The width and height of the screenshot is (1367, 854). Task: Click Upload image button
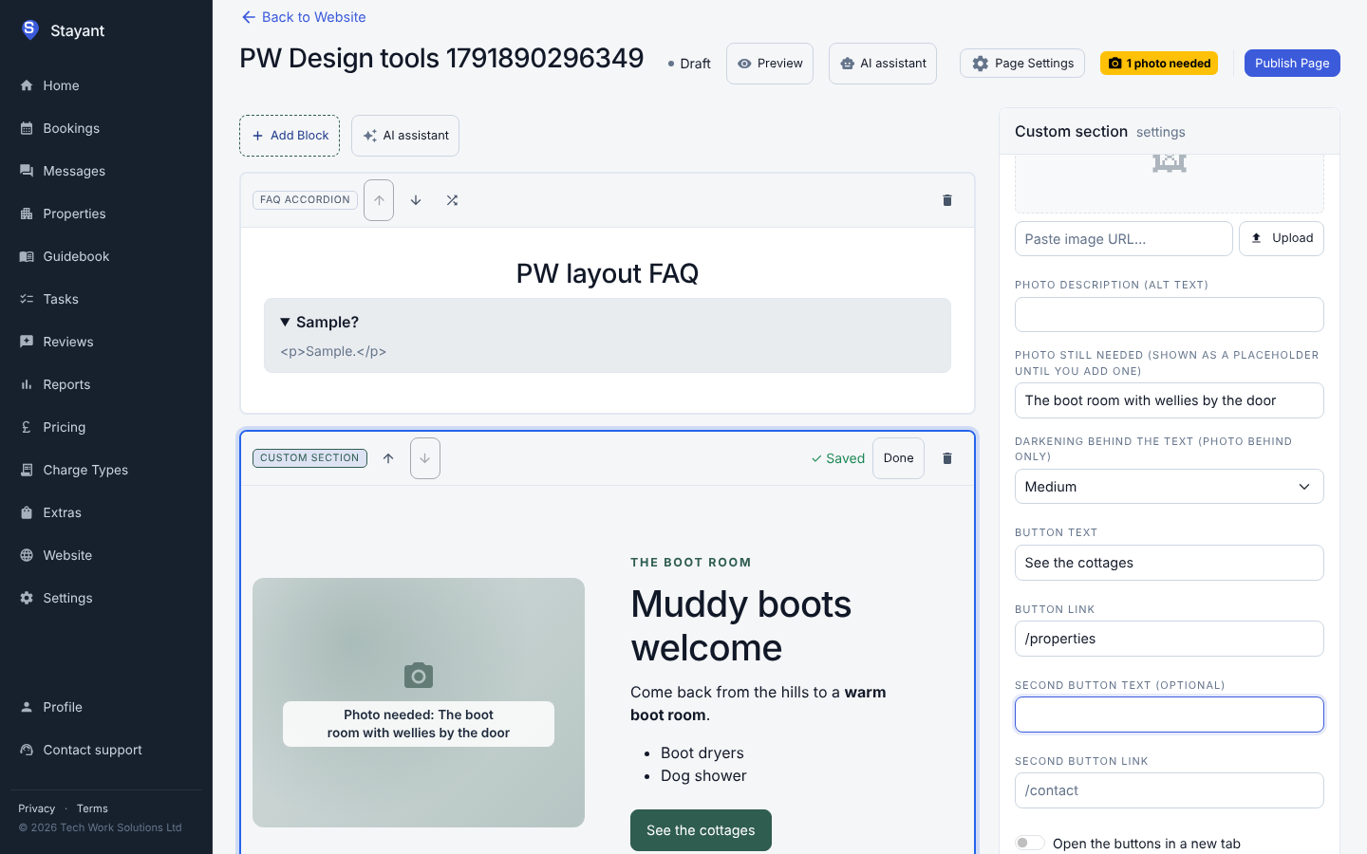[1282, 238]
